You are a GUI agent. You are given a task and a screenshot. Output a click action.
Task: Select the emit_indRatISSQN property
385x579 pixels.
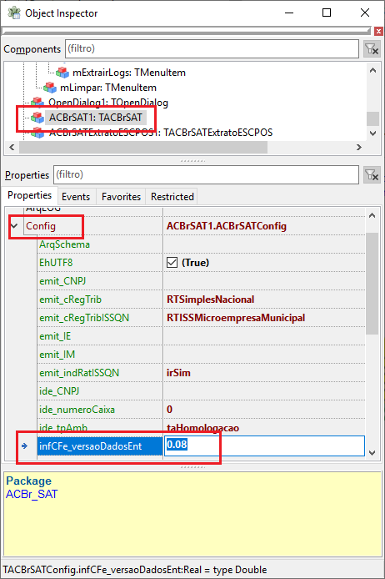point(79,373)
